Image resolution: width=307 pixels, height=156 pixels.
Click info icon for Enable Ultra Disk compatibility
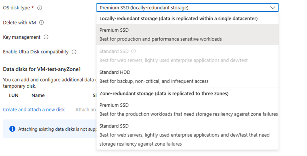[x=74, y=52]
